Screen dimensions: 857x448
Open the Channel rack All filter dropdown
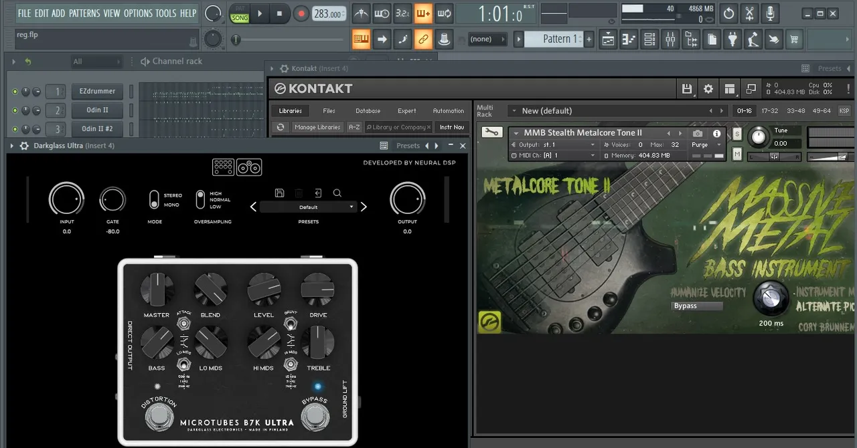[97, 62]
